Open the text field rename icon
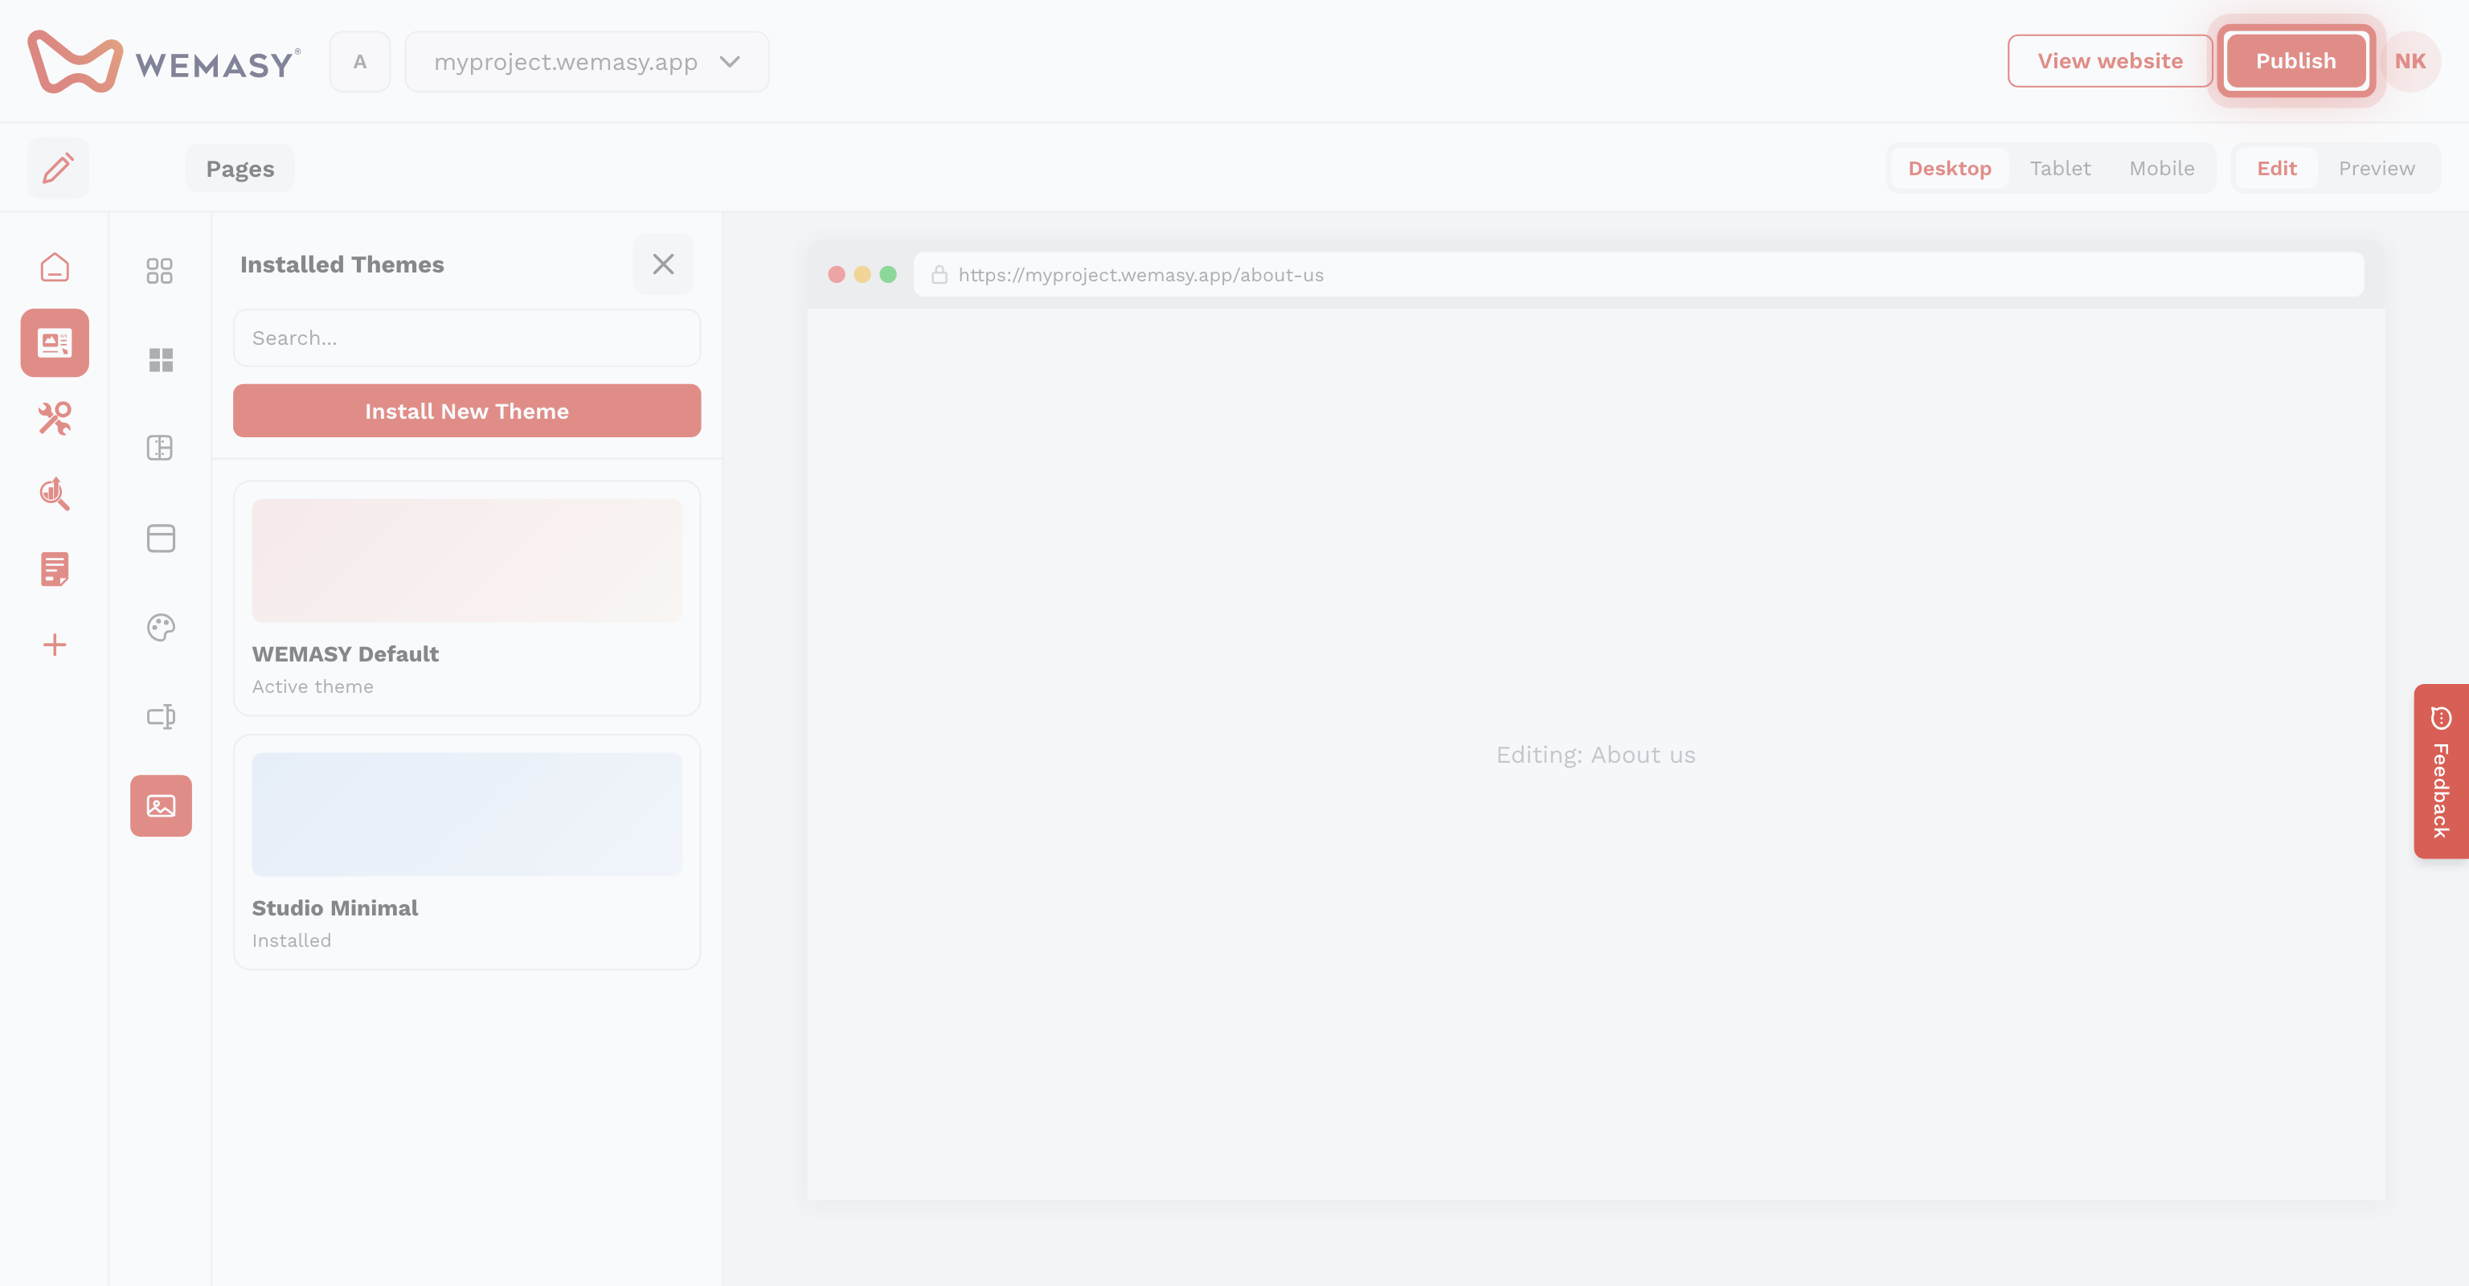Viewport: 2469px width, 1286px height. (160, 716)
